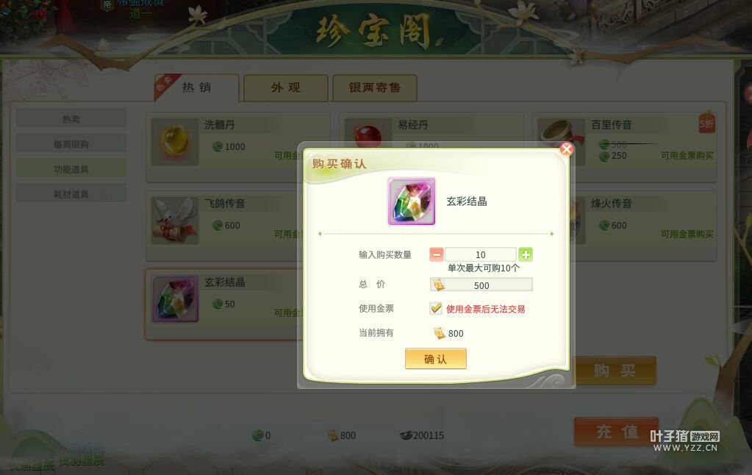Image resolution: width=752 pixels, height=475 pixels.
Task: Open the 银两寄售 tab
Action: pyautogui.click(x=375, y=87)
